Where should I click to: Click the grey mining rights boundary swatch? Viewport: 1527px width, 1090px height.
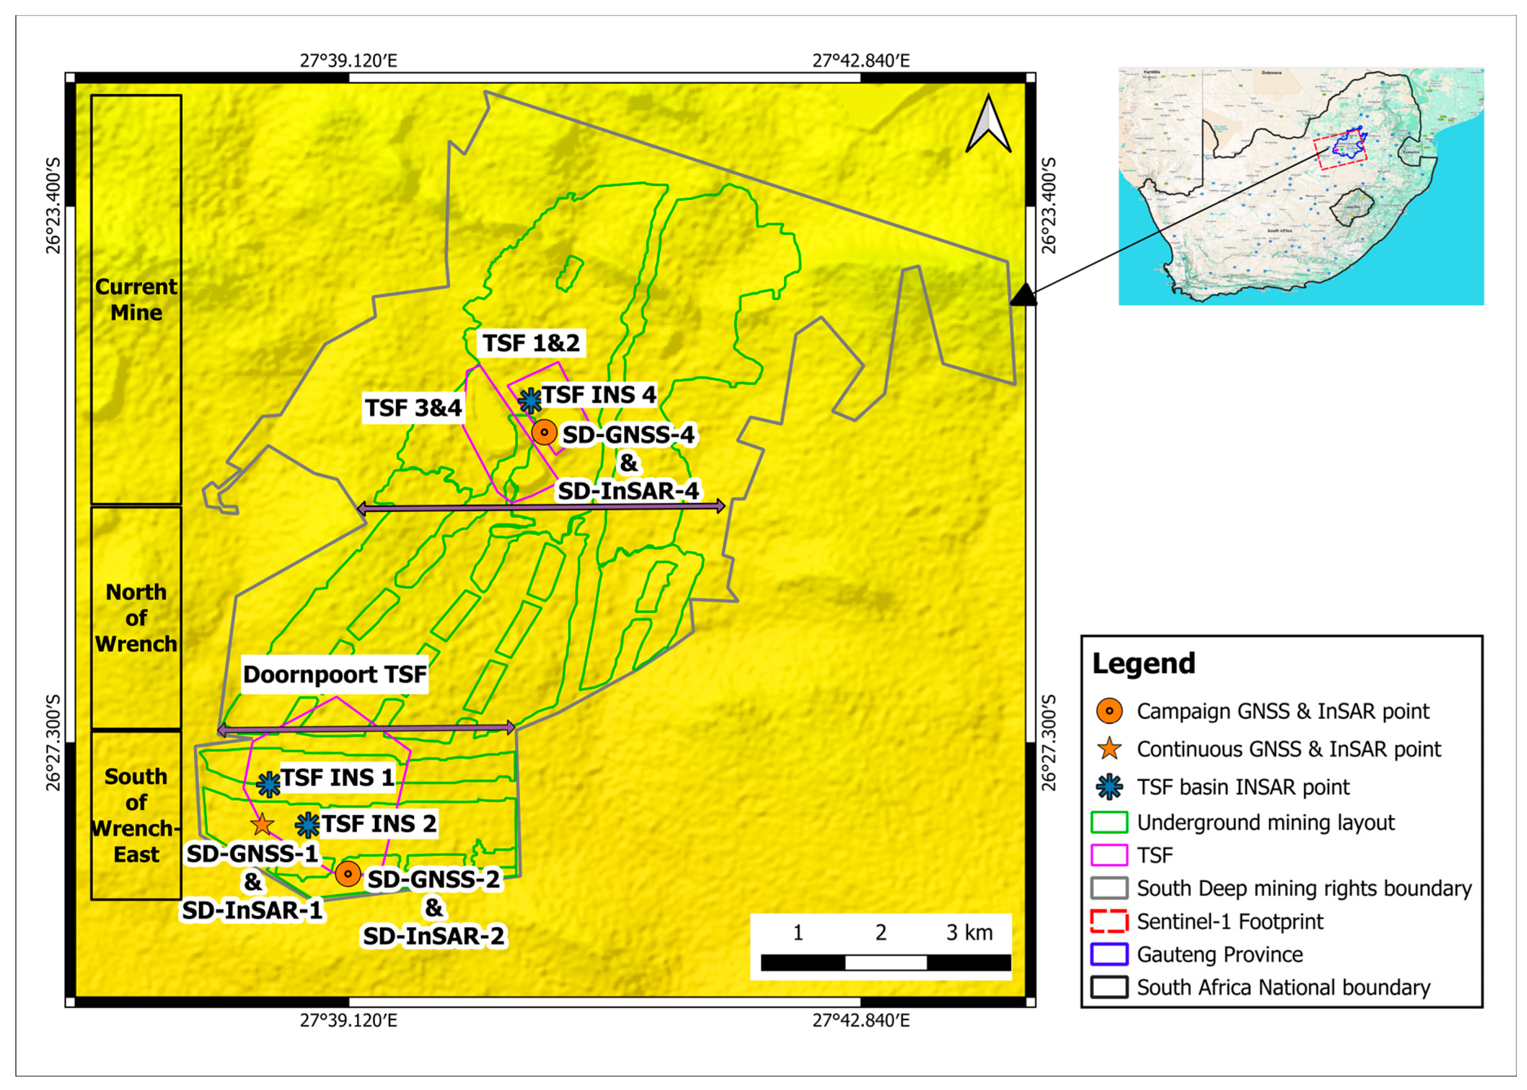1109,888
